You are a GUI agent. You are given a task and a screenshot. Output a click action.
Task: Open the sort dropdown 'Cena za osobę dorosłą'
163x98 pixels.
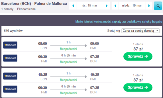[140, 31]
